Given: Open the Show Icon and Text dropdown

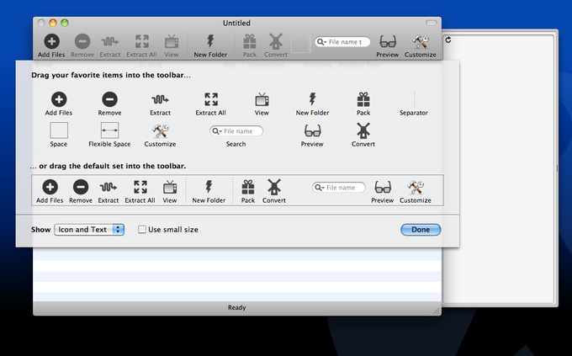Looking at the screenshot, I should [x=89, y=230].
